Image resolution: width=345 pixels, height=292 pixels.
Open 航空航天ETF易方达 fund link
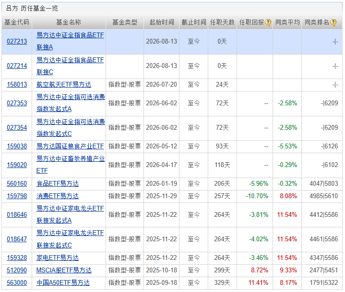coord(64,85)
